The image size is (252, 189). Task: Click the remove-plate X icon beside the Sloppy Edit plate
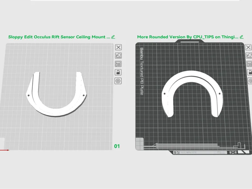(x=118, y=48)
